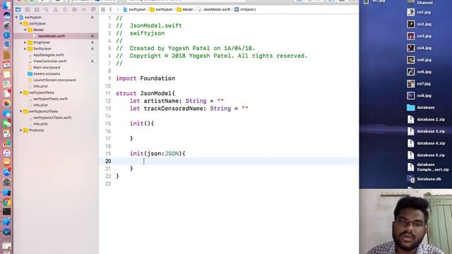
Task: Open the Report navigator
Action: click(93, 9)
